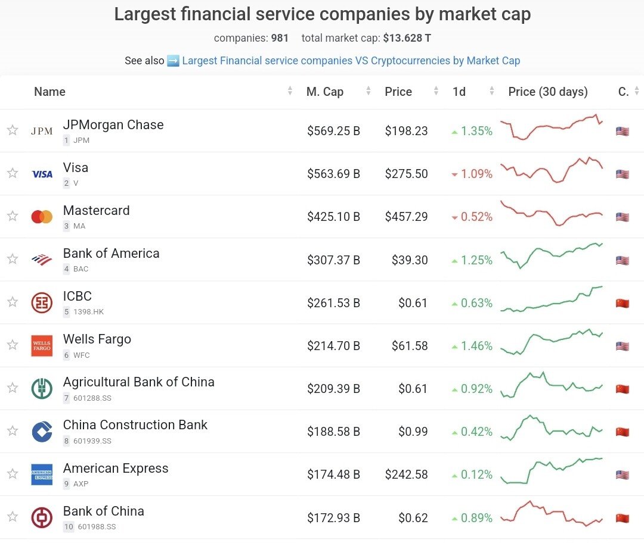Click the American Express logo icon
The height and width of the screenshot is (543, 644).
tap(42, 475)
